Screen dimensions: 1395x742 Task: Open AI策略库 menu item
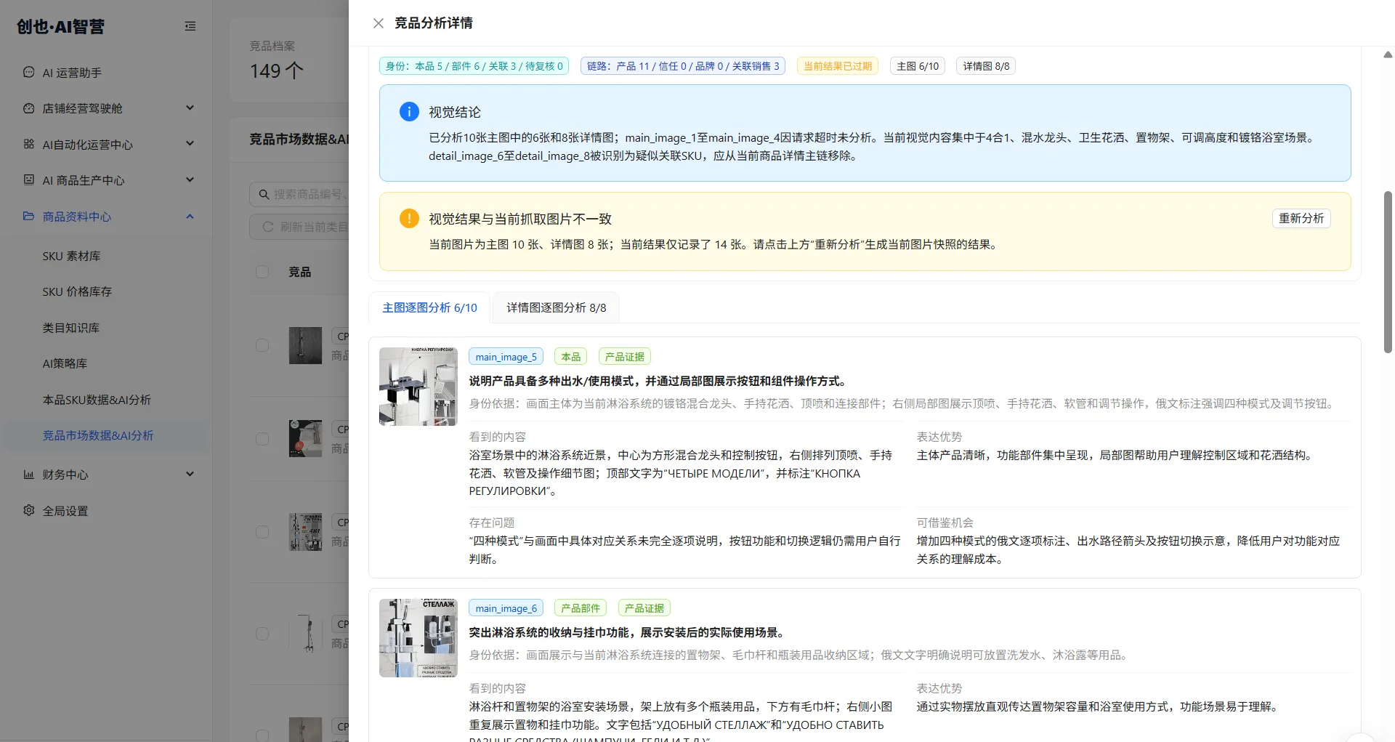[x=65, y=363]
